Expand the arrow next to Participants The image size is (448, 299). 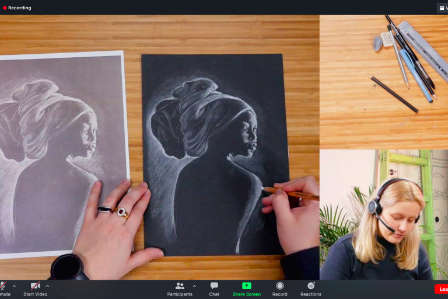click(194, 286)
